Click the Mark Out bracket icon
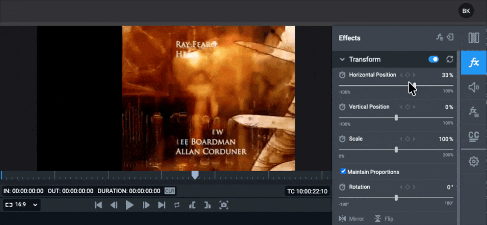Image resolution: width=487 pixels, height=225 pixels. pyautogui.click(x=208, y=205)
